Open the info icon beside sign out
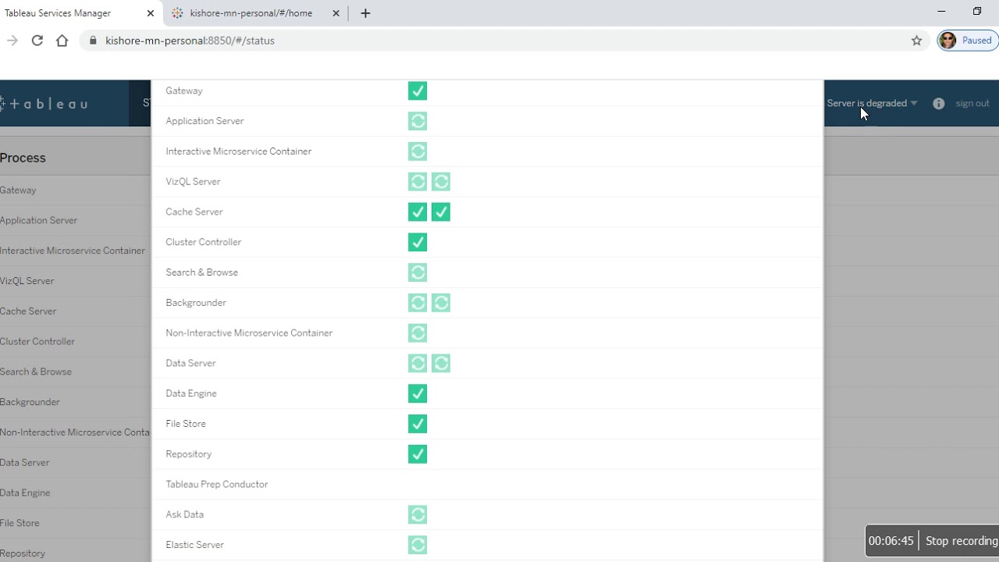Viewport: 999px width, 562px height. (938, 103)
